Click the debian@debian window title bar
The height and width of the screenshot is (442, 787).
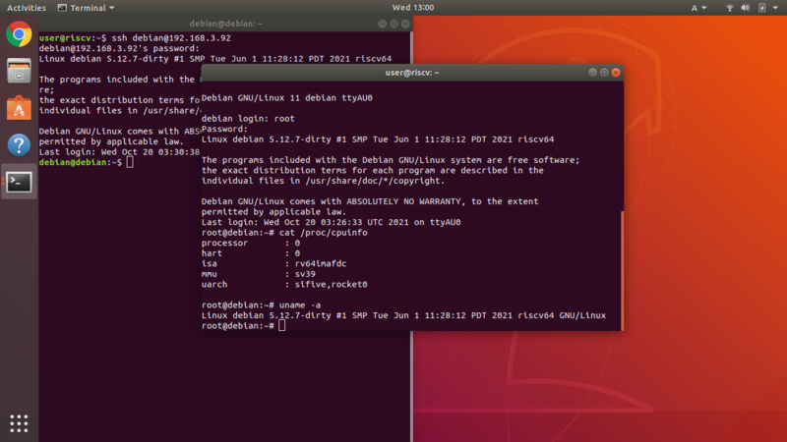226,24
